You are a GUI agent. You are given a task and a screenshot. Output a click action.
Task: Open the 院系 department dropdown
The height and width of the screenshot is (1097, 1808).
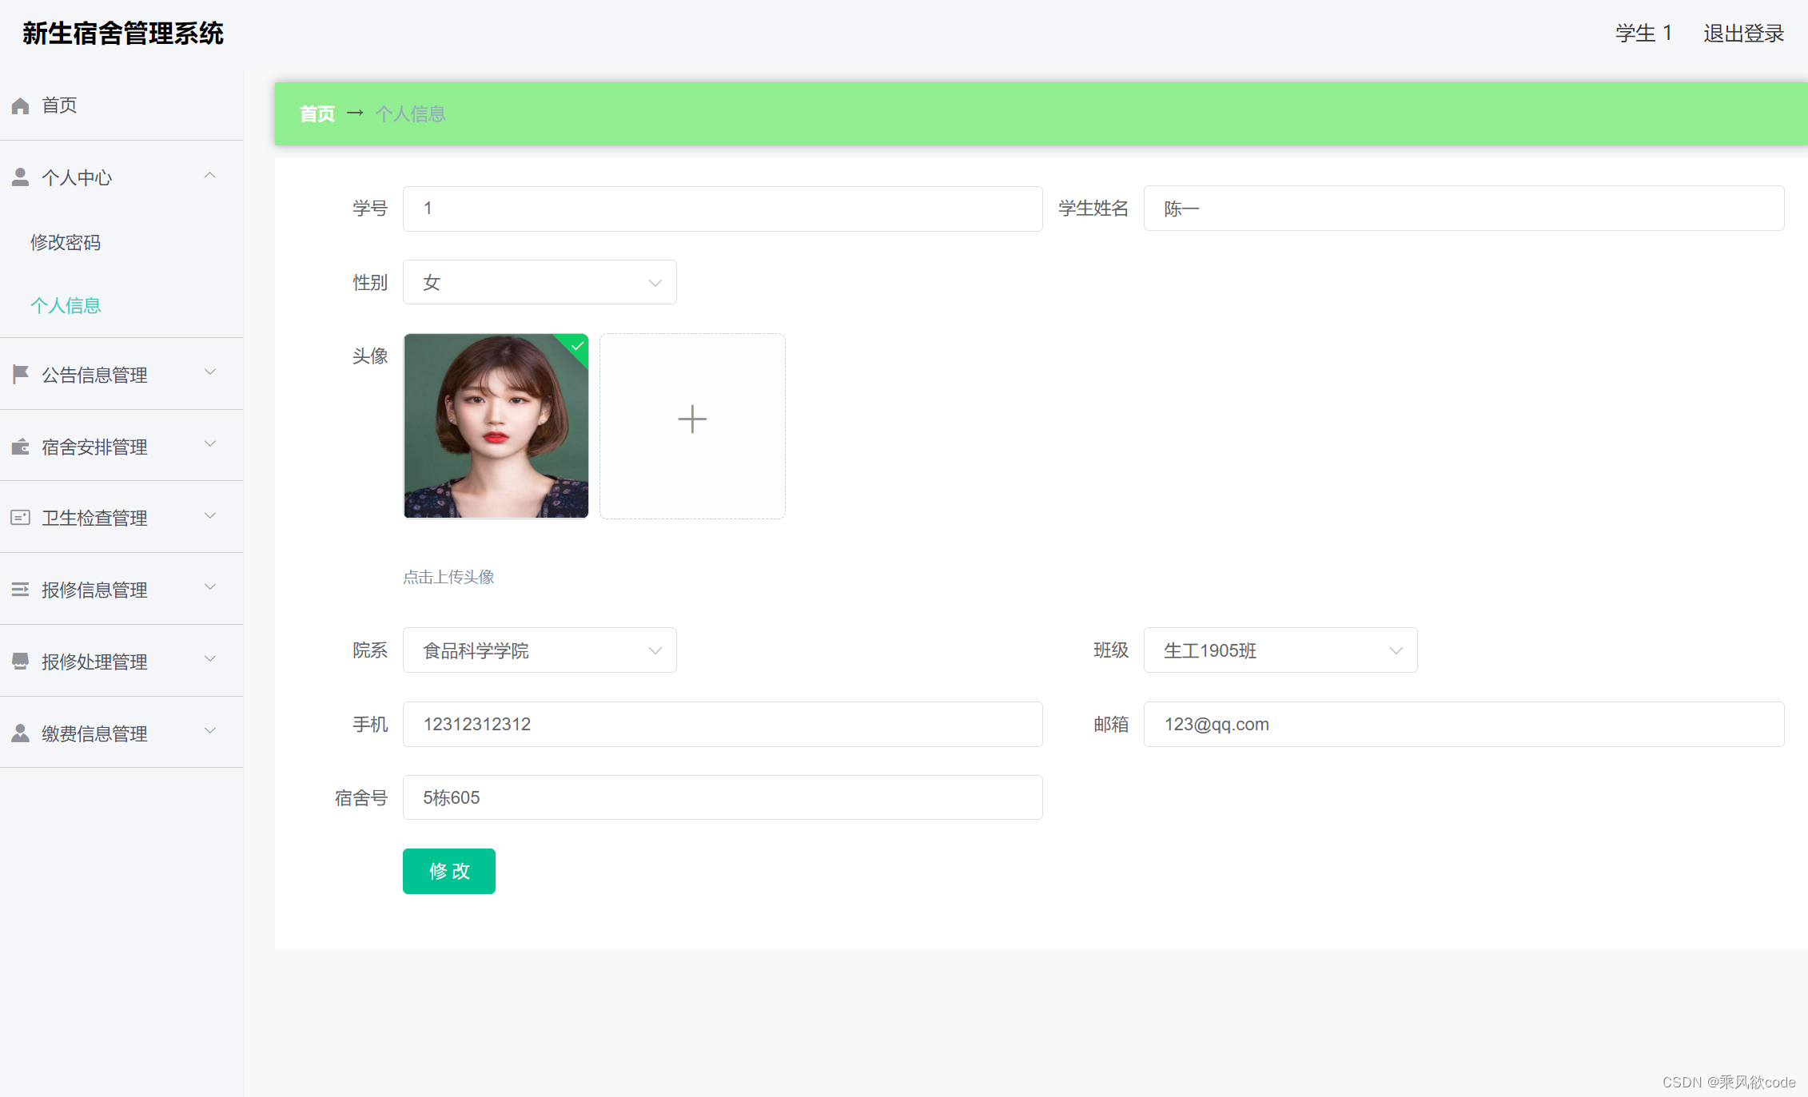540,650
